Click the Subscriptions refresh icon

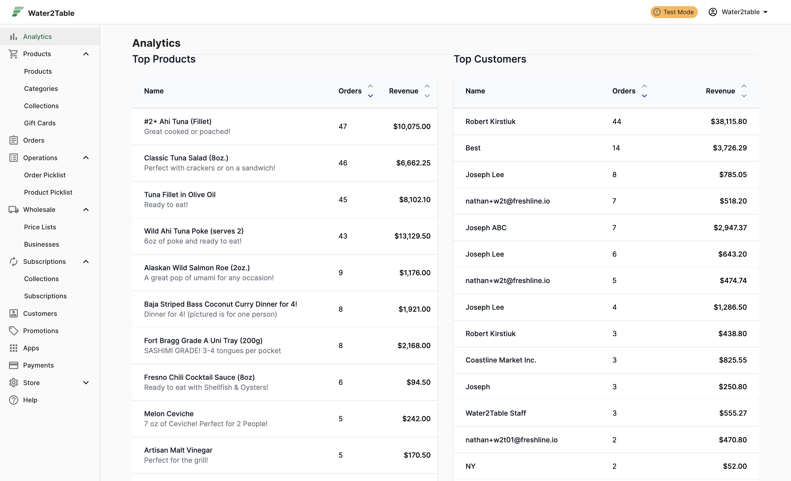13,262
